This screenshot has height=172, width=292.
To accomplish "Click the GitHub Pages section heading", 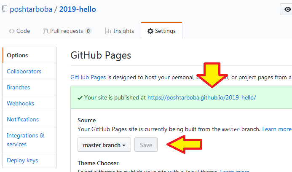I will 101,55.
